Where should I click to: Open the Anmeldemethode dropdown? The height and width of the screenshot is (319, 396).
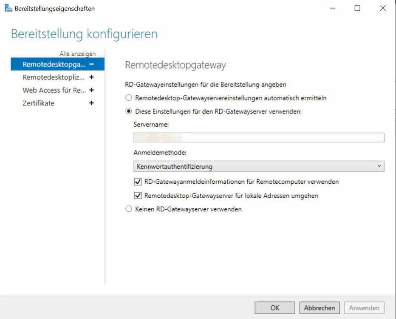click(x=258, y=166)
